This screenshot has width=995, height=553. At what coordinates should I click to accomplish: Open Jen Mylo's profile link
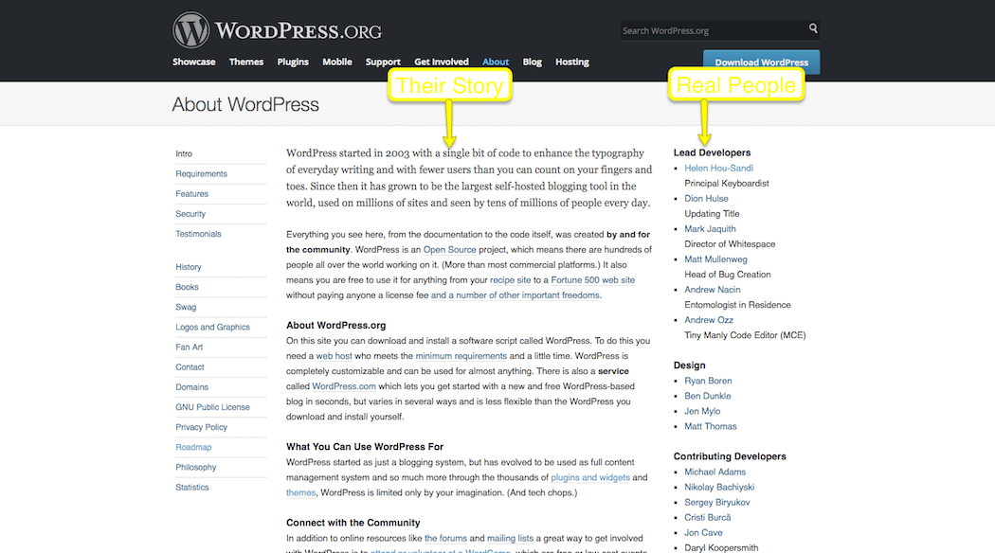(x=702, y=412)
